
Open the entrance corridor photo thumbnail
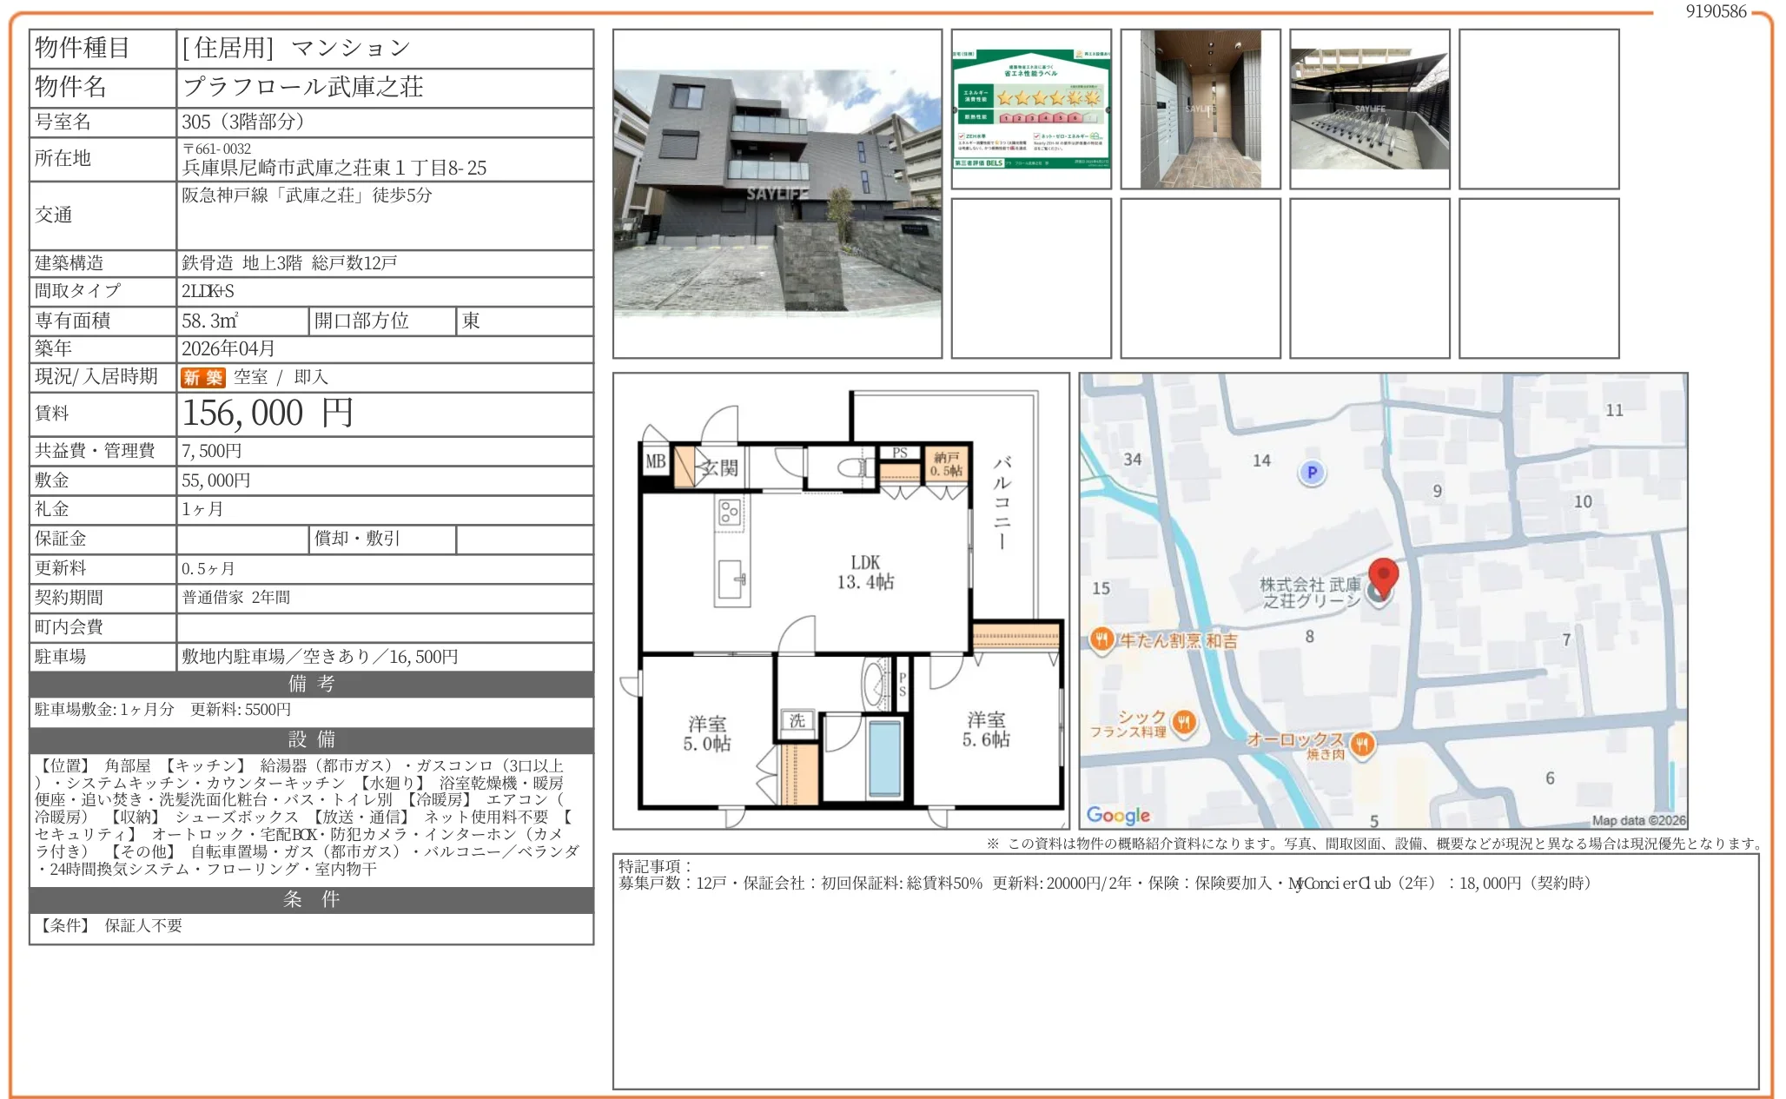pos(1200,109)
